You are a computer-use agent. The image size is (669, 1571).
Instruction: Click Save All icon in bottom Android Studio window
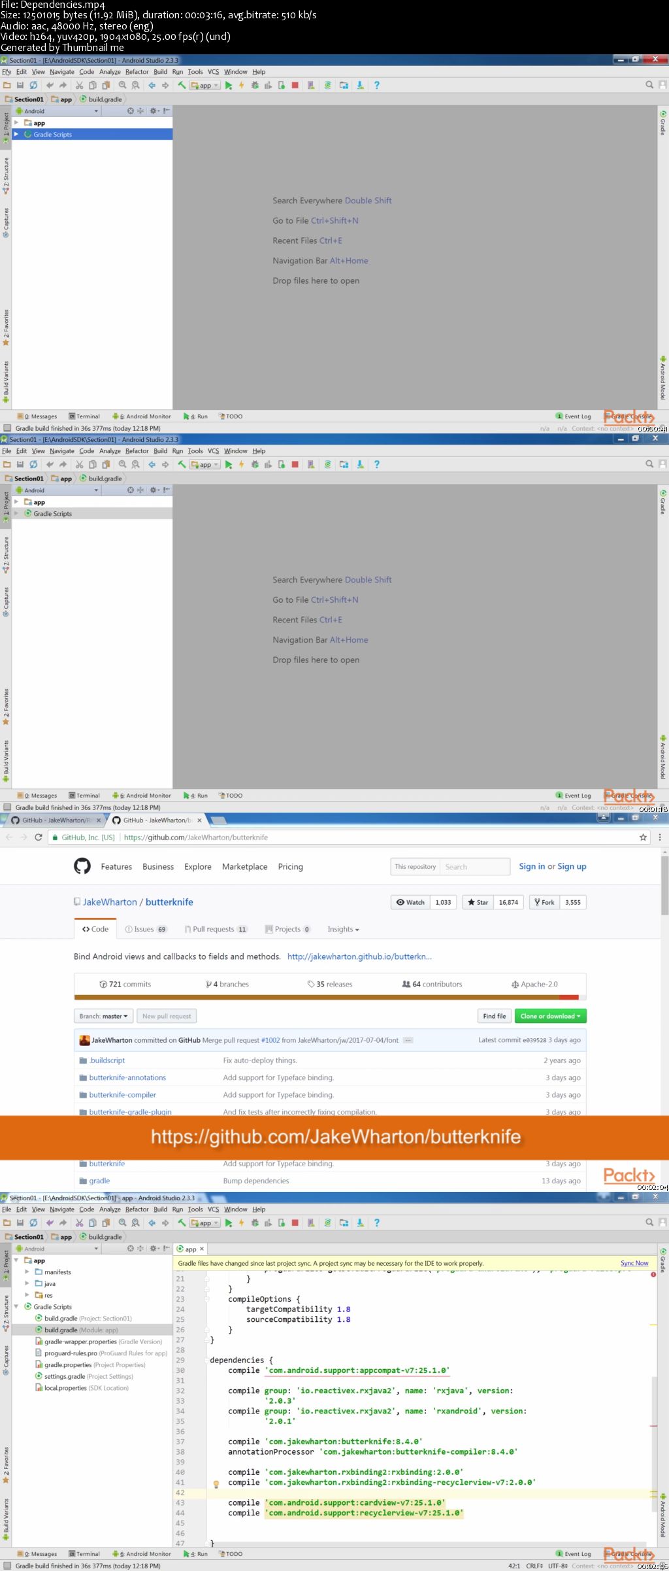pyautogui.click(x=20, y=1223)
